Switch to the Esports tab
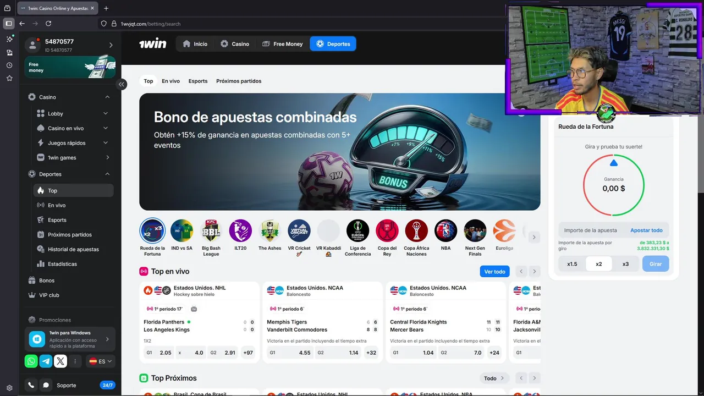 coord(198,81)
